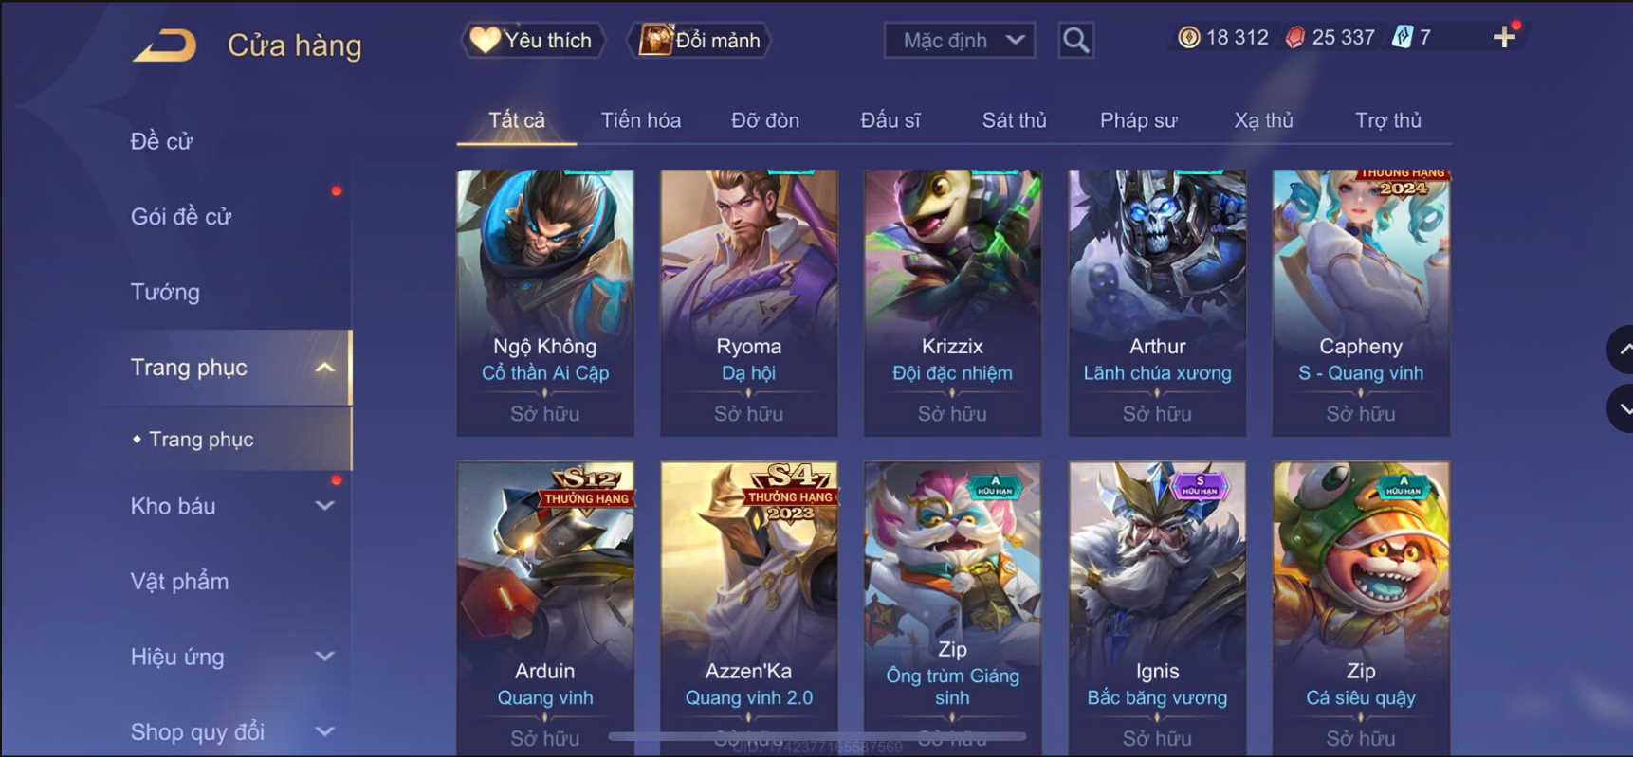This screenshot has height=757, width=1633.
Task: Tap the red gem currency icon
Action: (x=1294, y=37)
